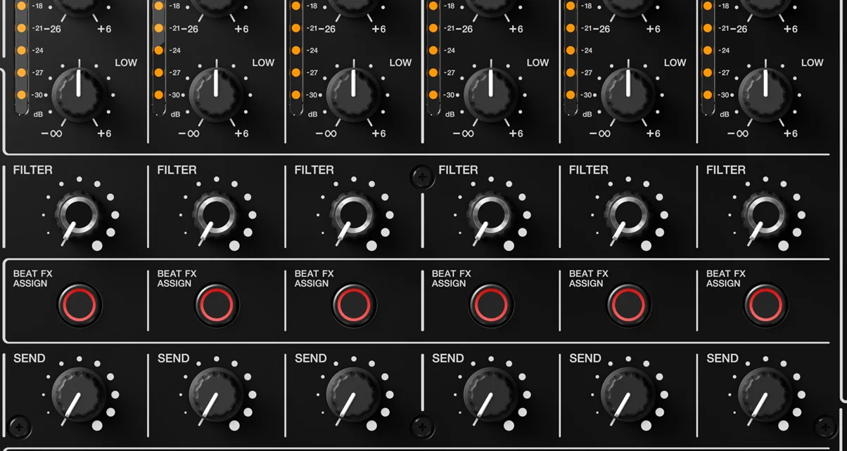Select the FILTER knob on channel 3
847x451 pixels.
pos(352,214)
